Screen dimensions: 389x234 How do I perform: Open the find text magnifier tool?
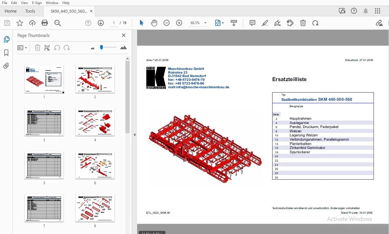58,23
